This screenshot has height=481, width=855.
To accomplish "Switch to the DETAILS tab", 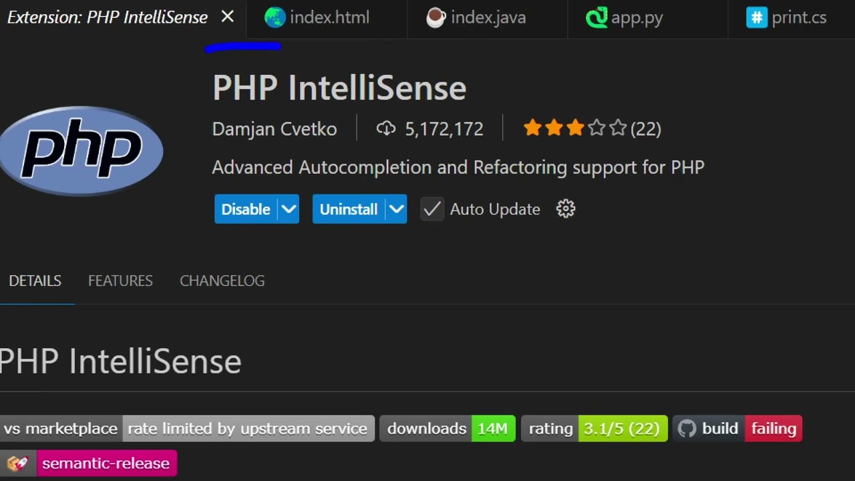I will [x=35, y=281].
